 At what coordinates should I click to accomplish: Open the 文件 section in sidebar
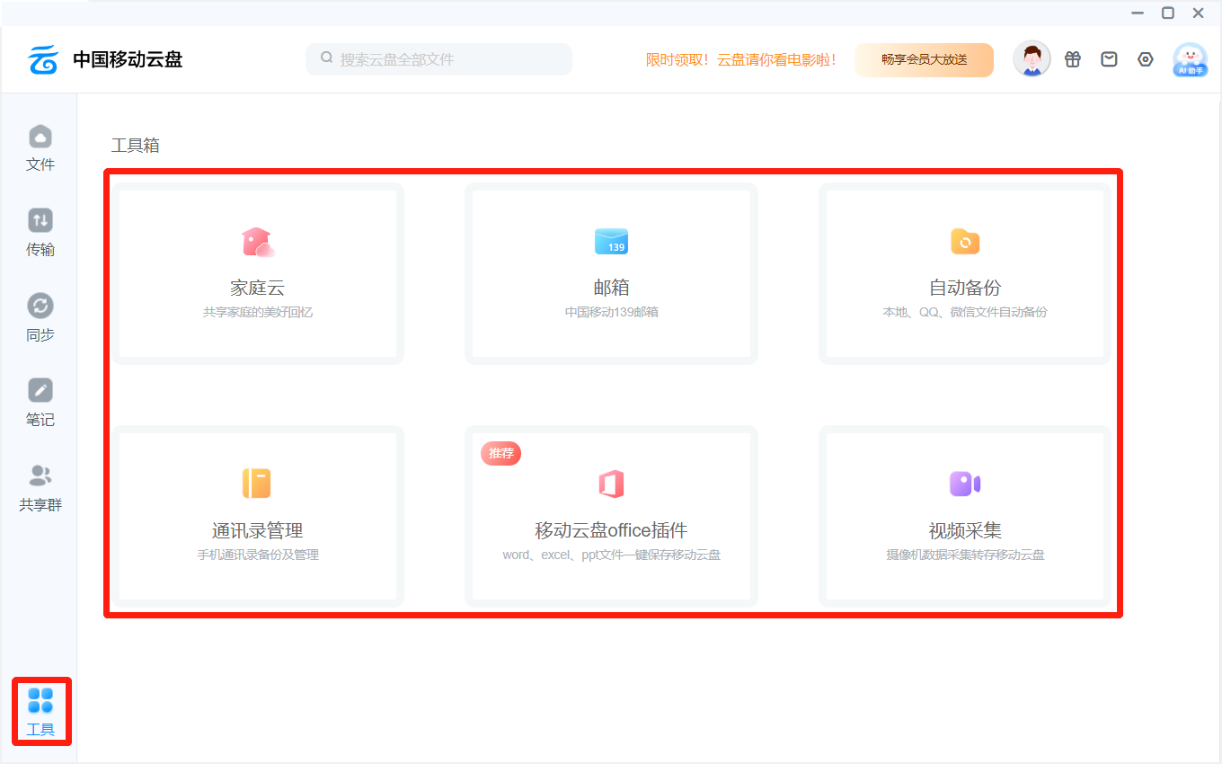tap(40, 149)
